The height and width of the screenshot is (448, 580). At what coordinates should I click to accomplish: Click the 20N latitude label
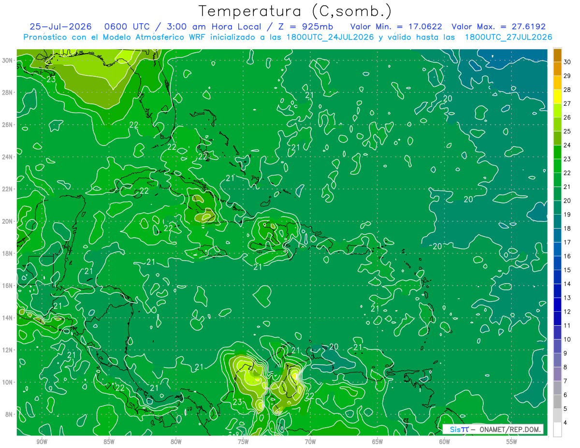(x=7, y=221)
